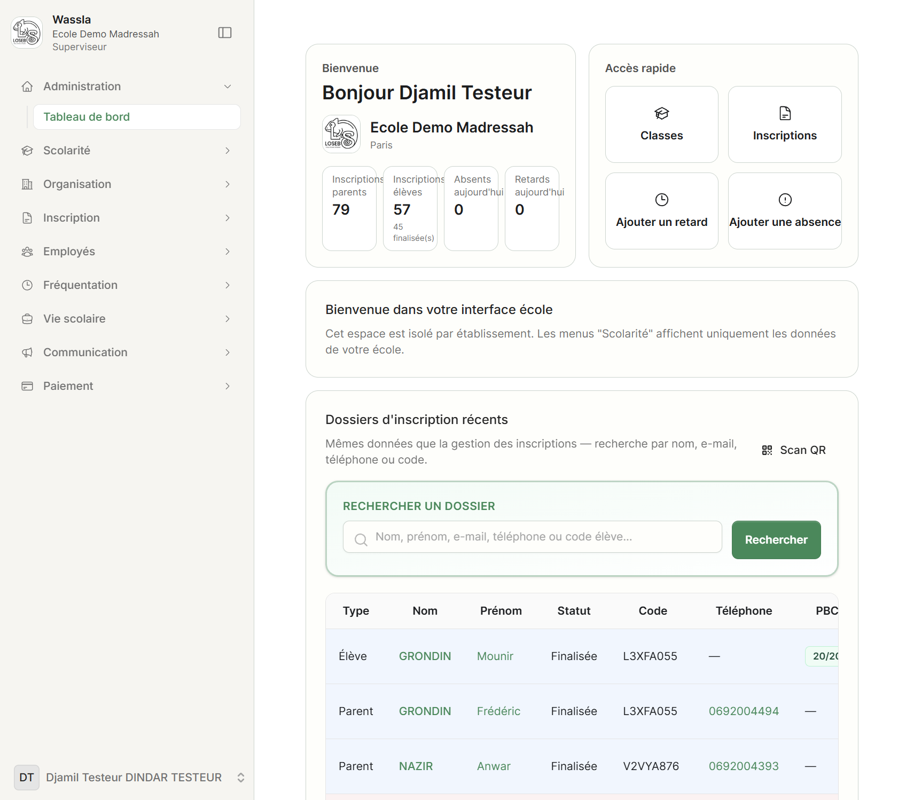Open the Classes quick access label

(662, 136)
